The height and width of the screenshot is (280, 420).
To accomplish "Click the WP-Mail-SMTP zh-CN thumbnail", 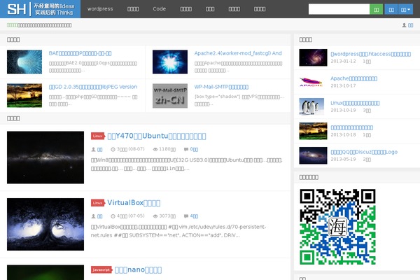I will [170, 96].
